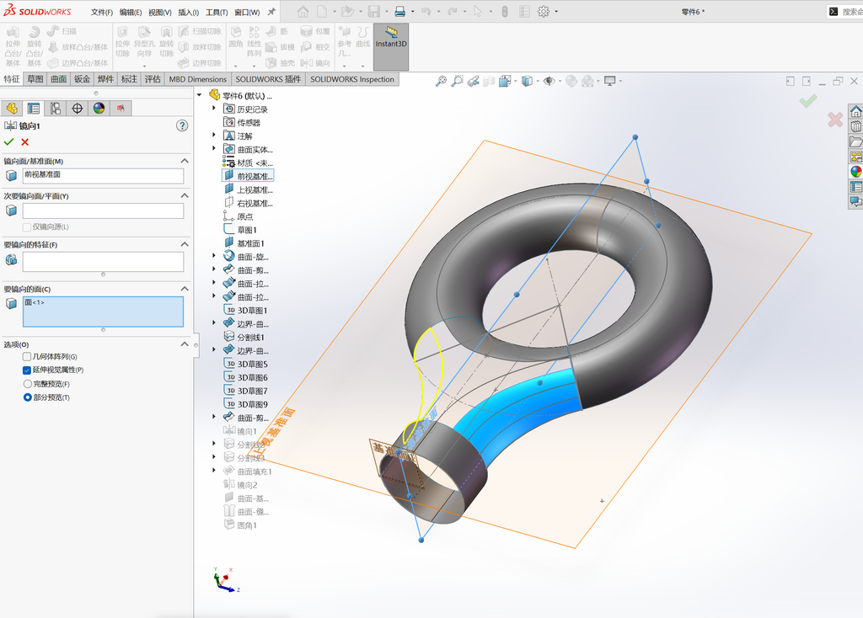This screenshot has height=618, width=863.
Task: Open the Design Library icon in right task pane
Action: 856,126
